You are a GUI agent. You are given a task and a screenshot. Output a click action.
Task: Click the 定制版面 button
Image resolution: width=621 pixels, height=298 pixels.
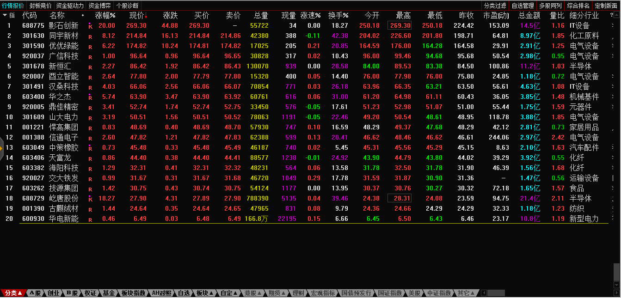coord(606,6)
